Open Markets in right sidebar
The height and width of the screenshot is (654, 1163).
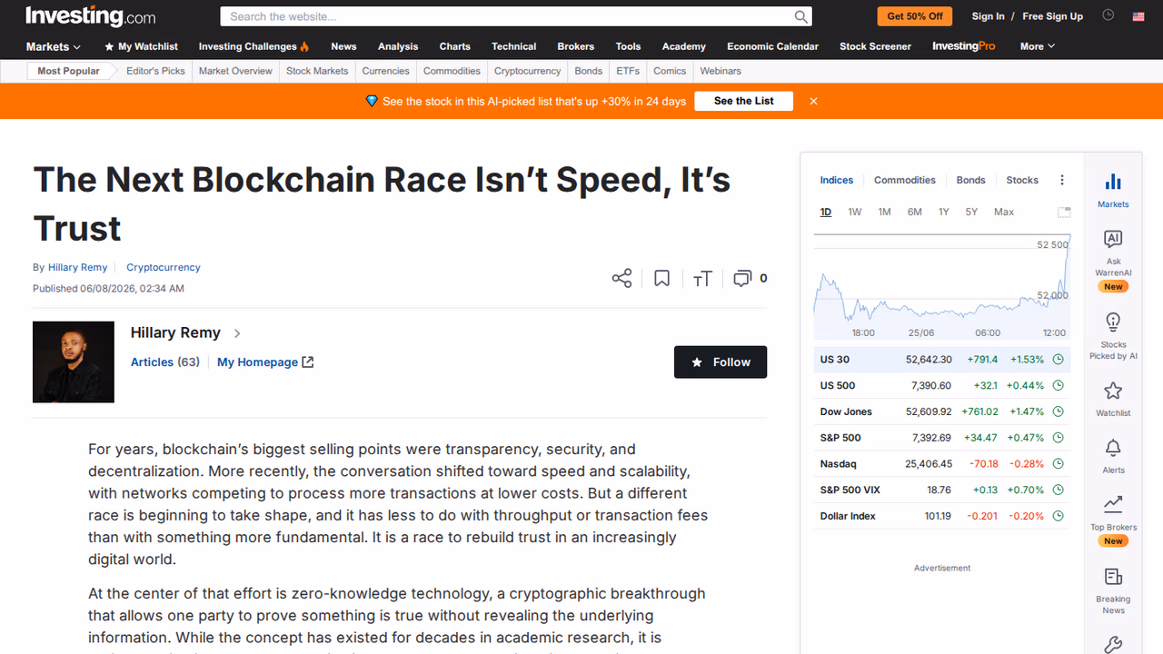click(x=1113, y=190)
